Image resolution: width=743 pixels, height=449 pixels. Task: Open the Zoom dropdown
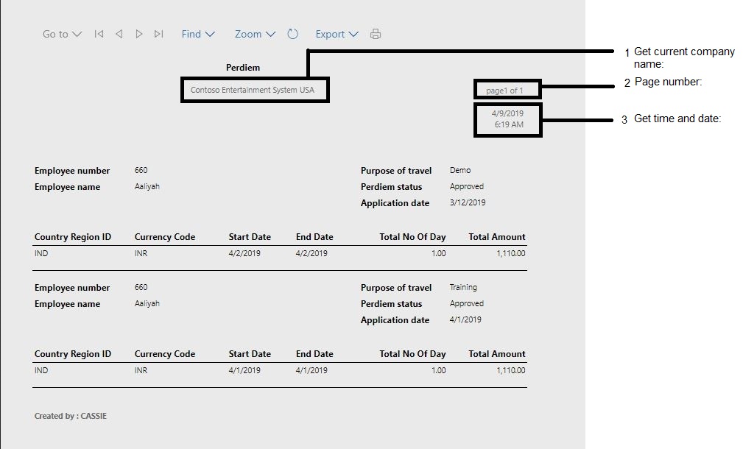(253, 34)
